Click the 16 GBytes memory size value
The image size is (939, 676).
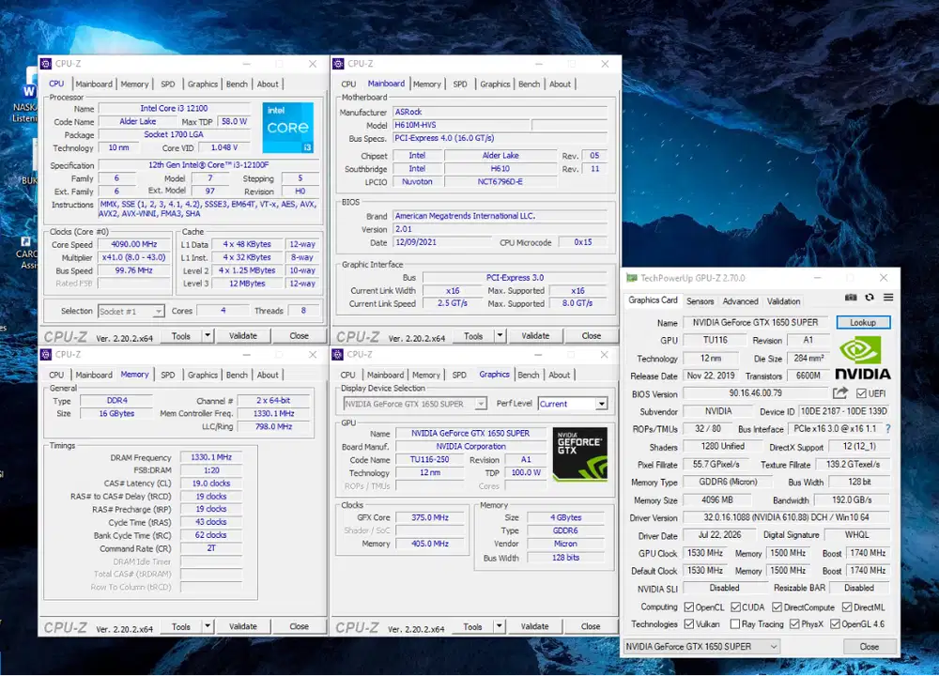tap(116, 413)
